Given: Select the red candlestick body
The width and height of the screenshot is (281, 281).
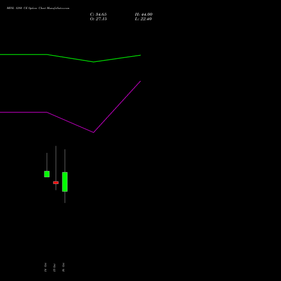Looking at the screenshot, I should pyautogui.click(x=56, y=183).
